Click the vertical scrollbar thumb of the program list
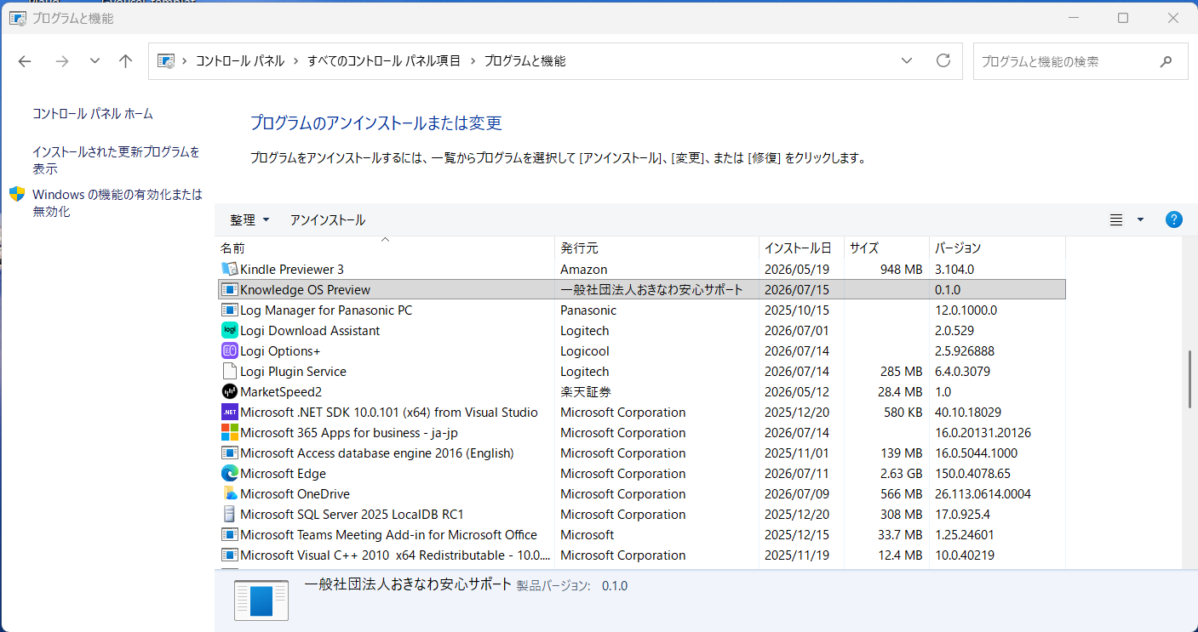Screen dimensions: 1198x632 pos(1190,379)
